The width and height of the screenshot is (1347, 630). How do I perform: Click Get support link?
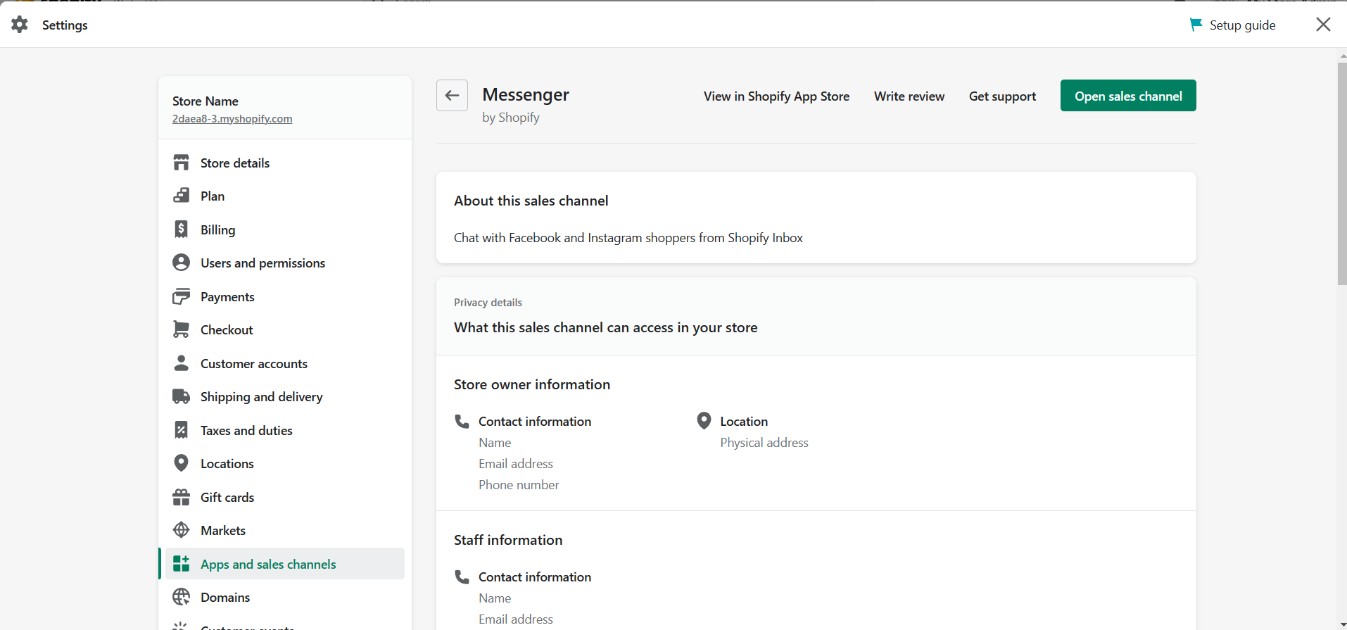pos(1002,96)
